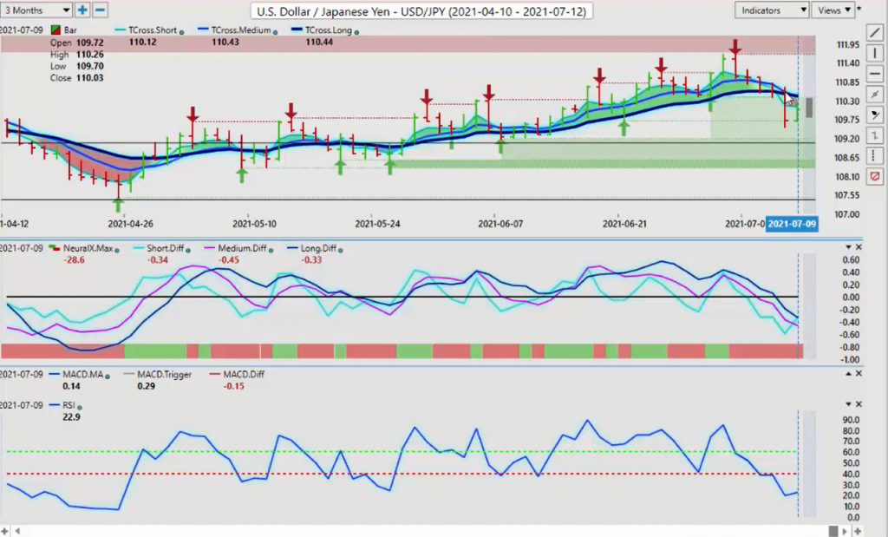Select the vertical line drawing tool
The image size is (888, 537).
coord(875,53)
